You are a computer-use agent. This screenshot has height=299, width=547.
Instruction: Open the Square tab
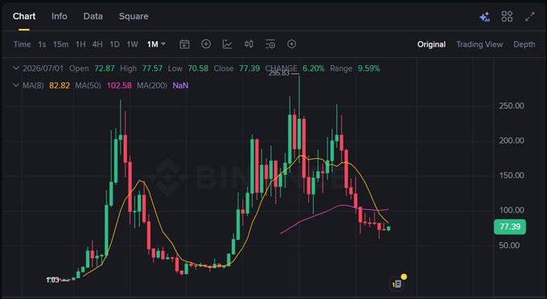point(134,16)
